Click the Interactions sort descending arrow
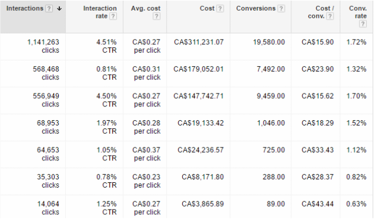 59,9
